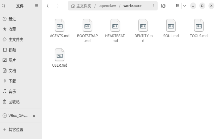Click the IDENTITY.md file icon
Screen dimensions: 216x139
[143, 26]
